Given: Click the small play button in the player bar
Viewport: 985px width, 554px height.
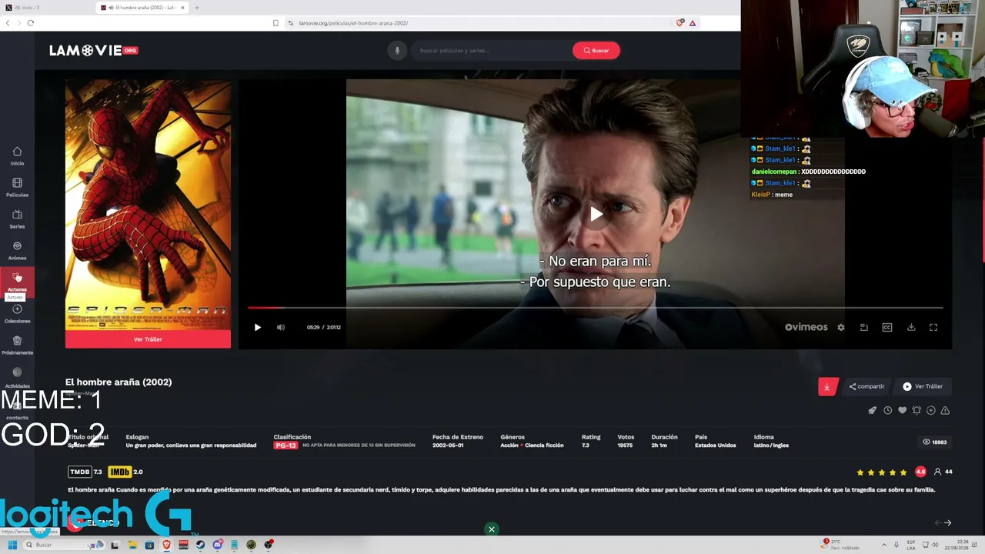Looking at the screenshot, I should point(258,327).
